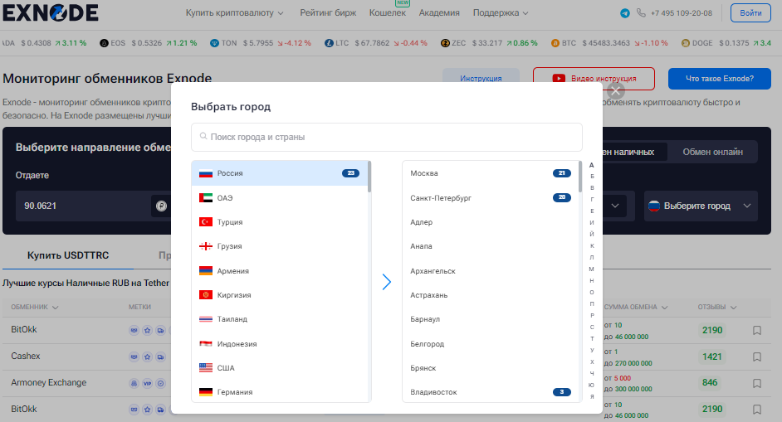Select Германия country
Viewport: 782px width, 422px height.
(279, 392)
